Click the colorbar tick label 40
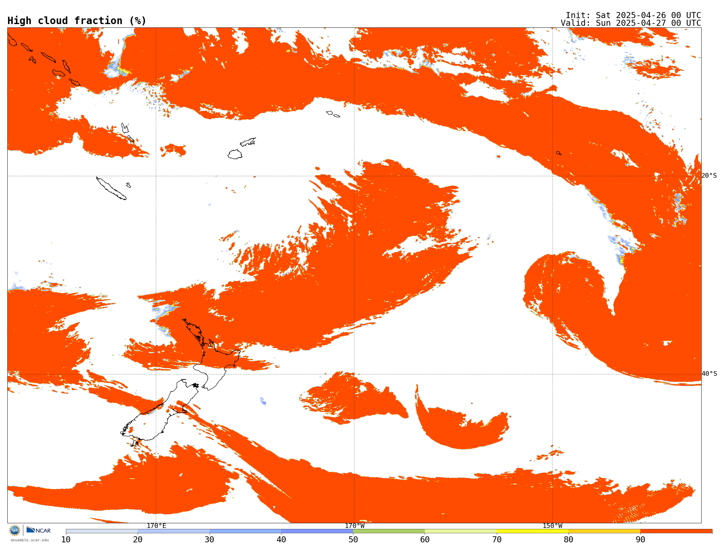 281,540
